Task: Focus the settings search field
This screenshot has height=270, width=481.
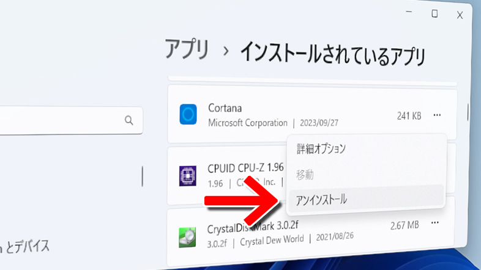Action: pos(71,120)
